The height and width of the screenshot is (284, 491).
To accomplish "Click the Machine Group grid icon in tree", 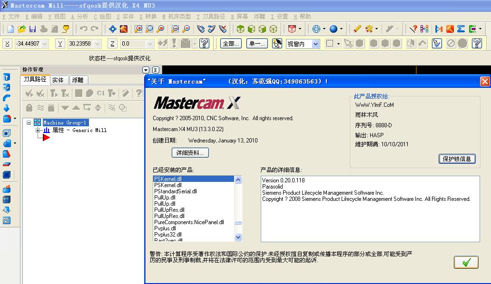I will pyautogui.click(x=37, y=123).
